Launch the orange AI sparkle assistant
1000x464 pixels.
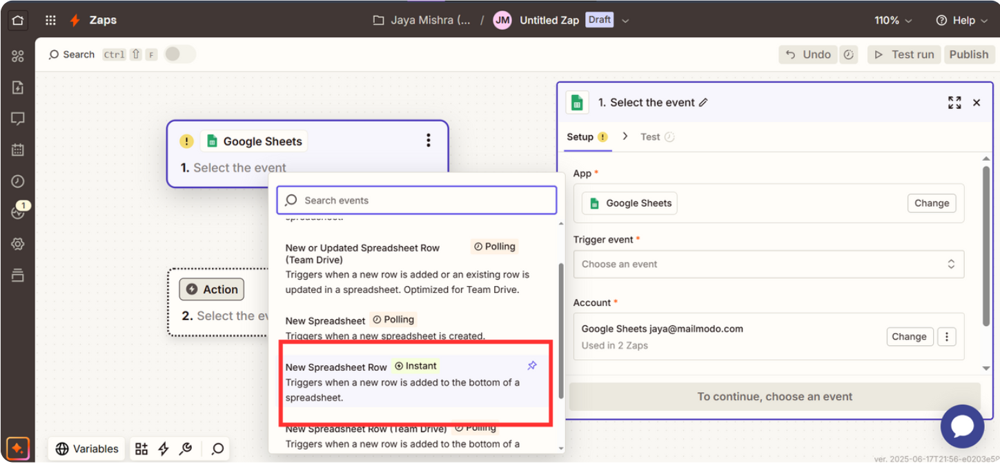click(18, 449)
